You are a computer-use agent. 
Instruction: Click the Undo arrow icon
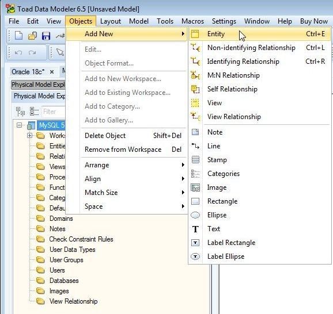(18, 52)
